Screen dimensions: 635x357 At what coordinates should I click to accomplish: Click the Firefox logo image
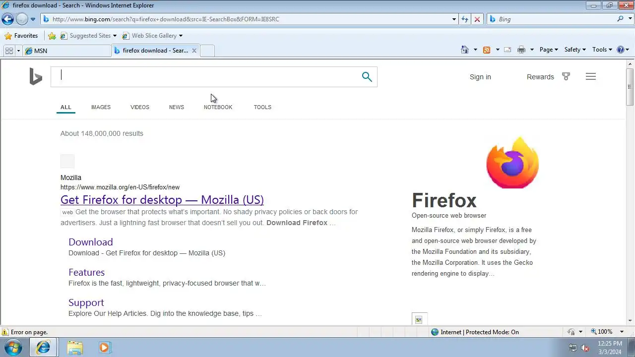click(x=512, y=163)
